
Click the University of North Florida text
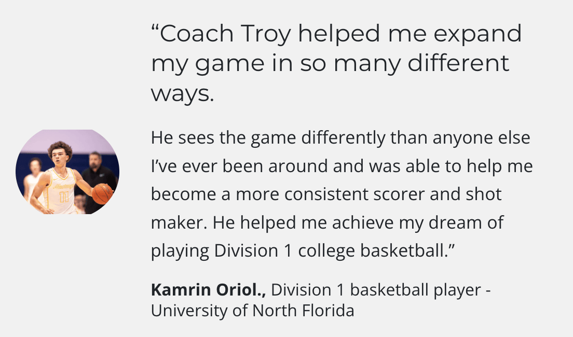tap(253, 311)
